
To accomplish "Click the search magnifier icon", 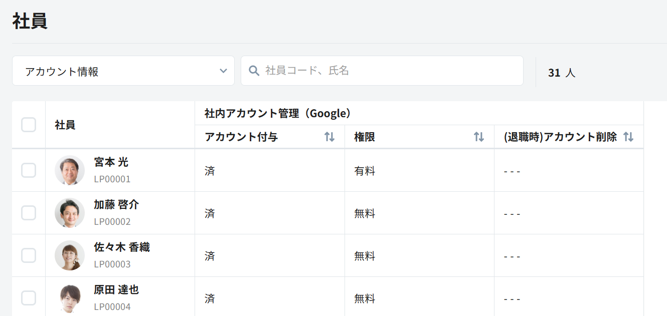I will tap(254, 71).
